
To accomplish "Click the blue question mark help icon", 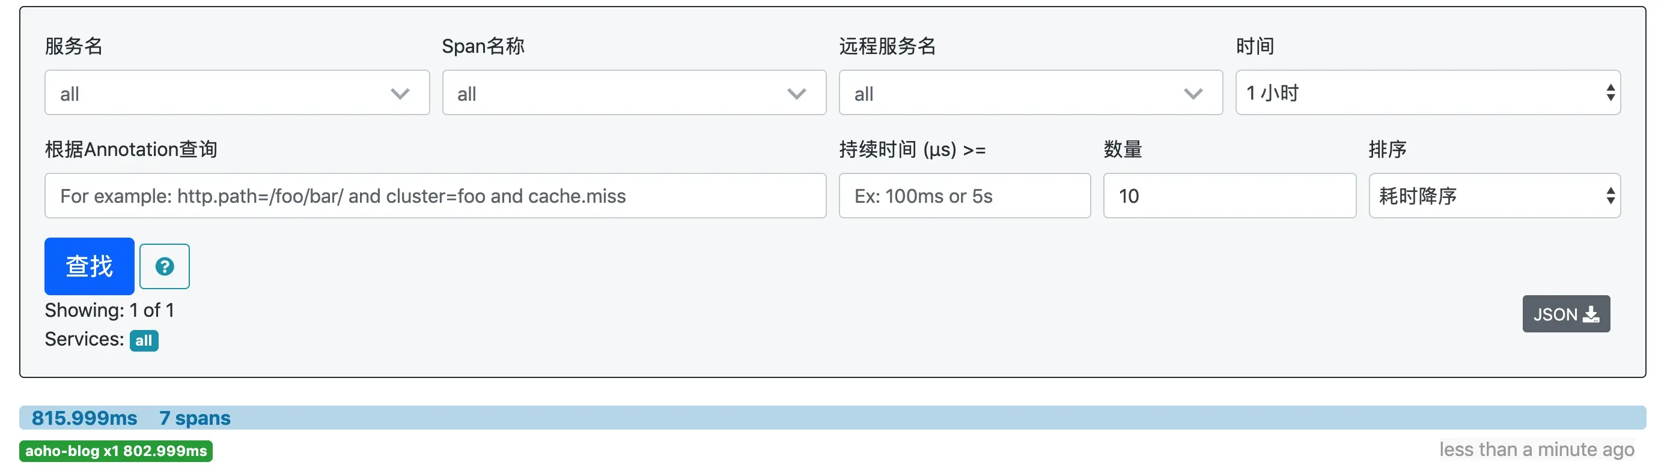I will 164,266.
